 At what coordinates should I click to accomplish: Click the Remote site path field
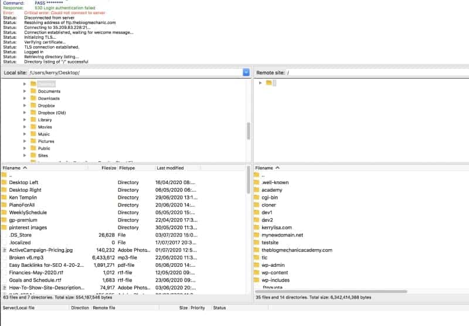pyautogui.click(x=375, y=73)
